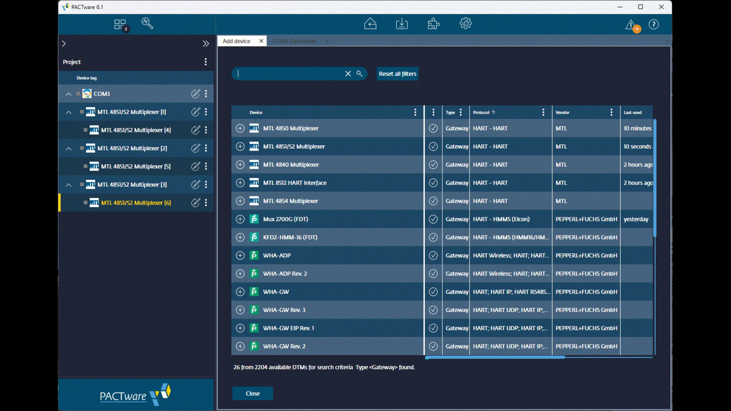Select MTL 4851/52 Multiplexer [4] in project tree
Screen dimensions: 731x411
coord(136,130)
